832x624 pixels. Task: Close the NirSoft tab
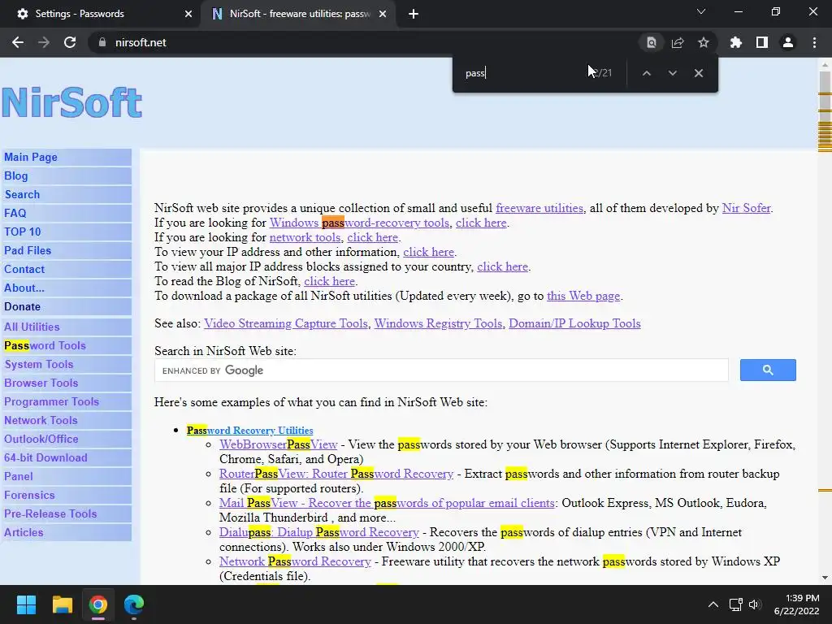[383, 14]
